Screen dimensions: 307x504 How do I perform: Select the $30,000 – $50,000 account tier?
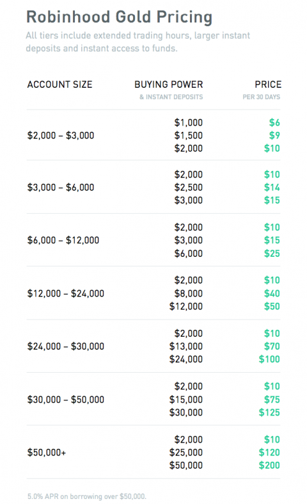[x=66, y=400]
